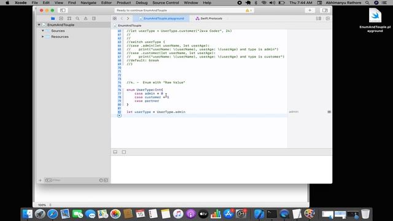This screenshot has width=393, height=221.
Task: Toggle the navigator sidebar button
Action: [63, 10]
